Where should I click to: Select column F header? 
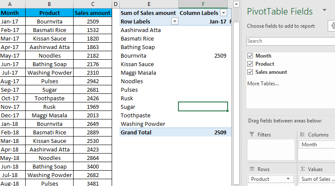(x=203, y=4)
